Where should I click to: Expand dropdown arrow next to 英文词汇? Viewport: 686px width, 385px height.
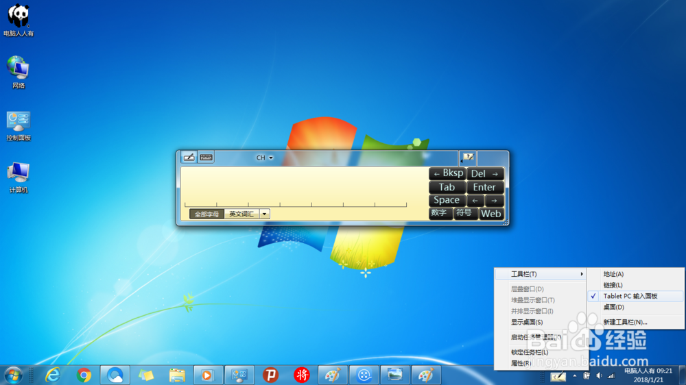pos(265,214)
